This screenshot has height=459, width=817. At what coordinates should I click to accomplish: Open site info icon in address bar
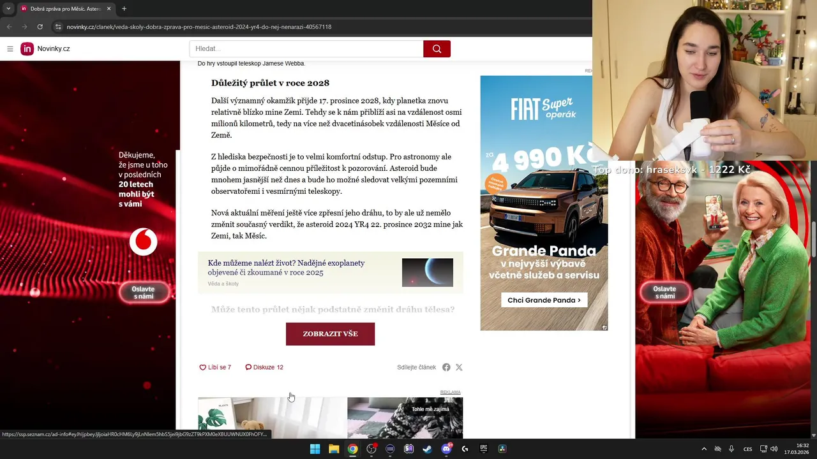pyautogui.click(x=58, y=27)
